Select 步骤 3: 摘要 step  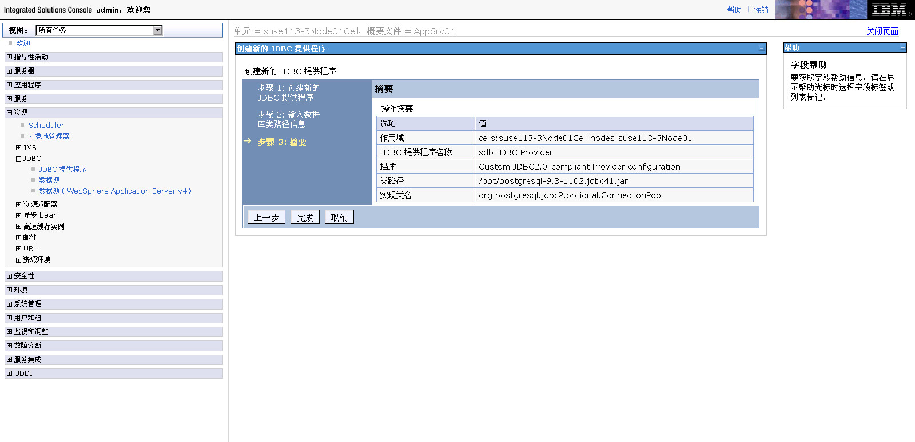[282, 142]
